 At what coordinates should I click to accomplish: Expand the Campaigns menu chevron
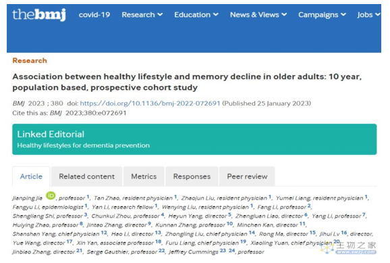(x=343, y=14)
